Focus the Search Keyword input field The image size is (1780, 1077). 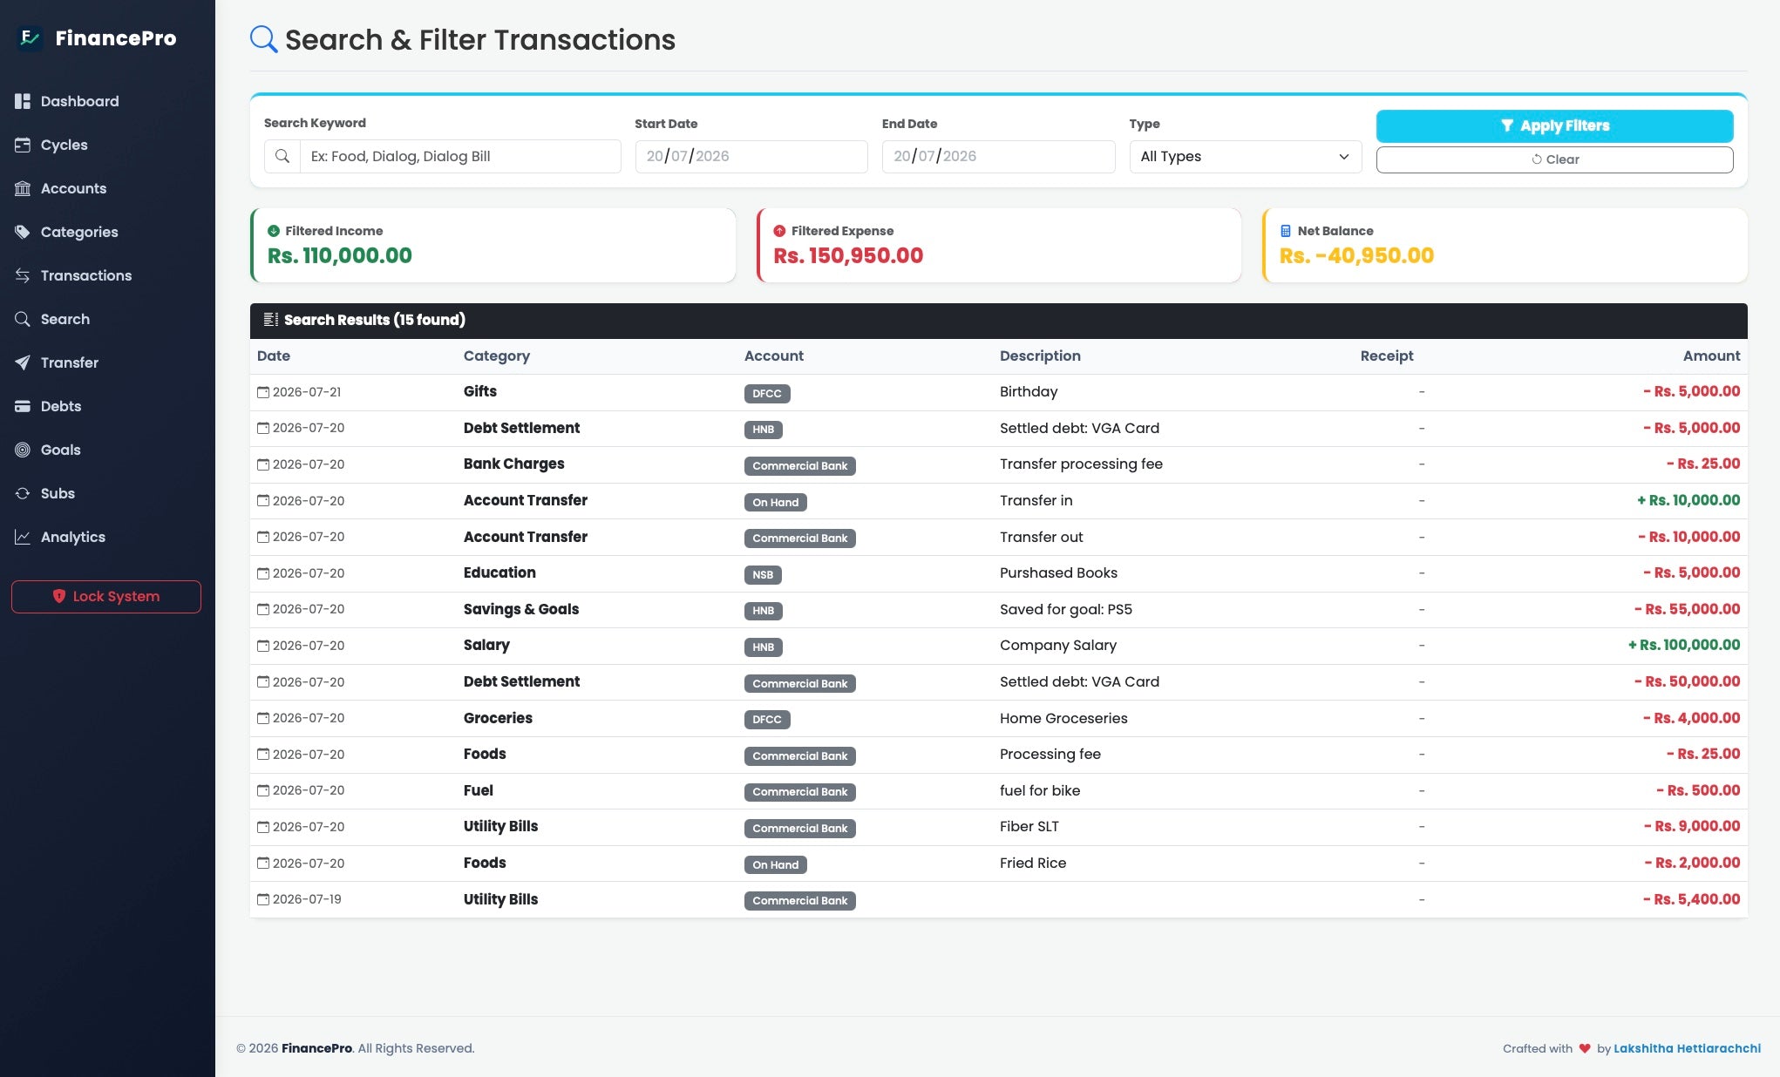(x=460, y=157)
